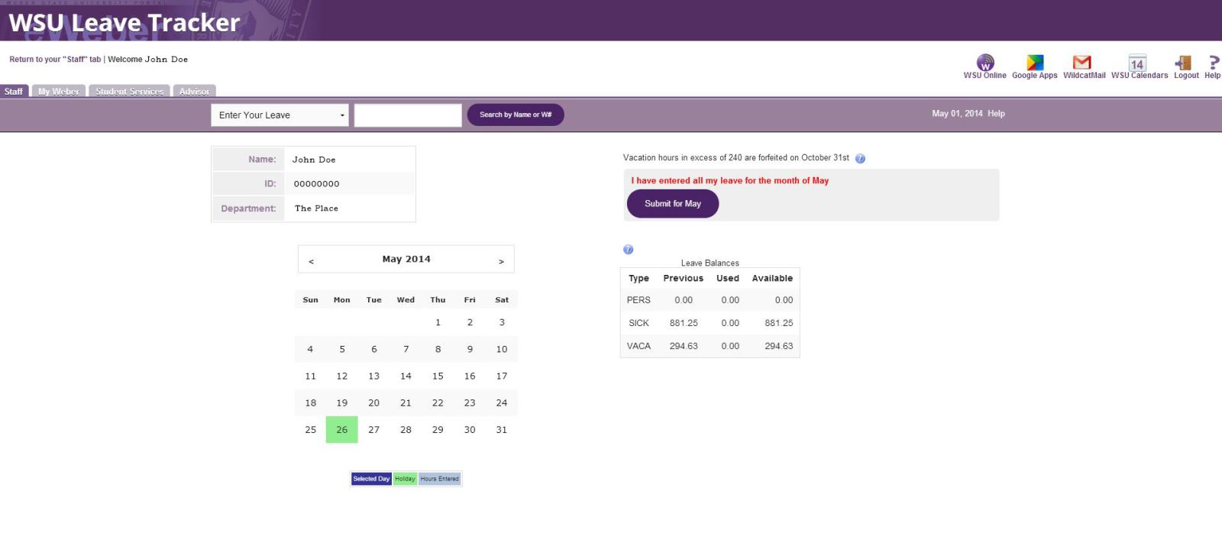Click the search text input field
The height and width of the screenshot is (546, 1222).
click(x=408, y=115)
